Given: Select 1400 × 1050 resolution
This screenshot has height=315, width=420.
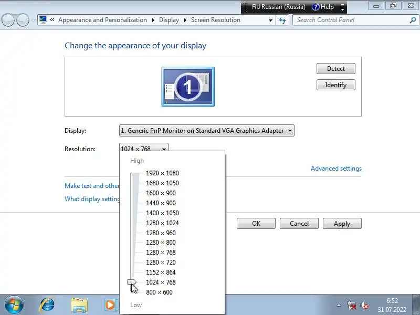Looking at the screenshot, I should coord(162,213).
